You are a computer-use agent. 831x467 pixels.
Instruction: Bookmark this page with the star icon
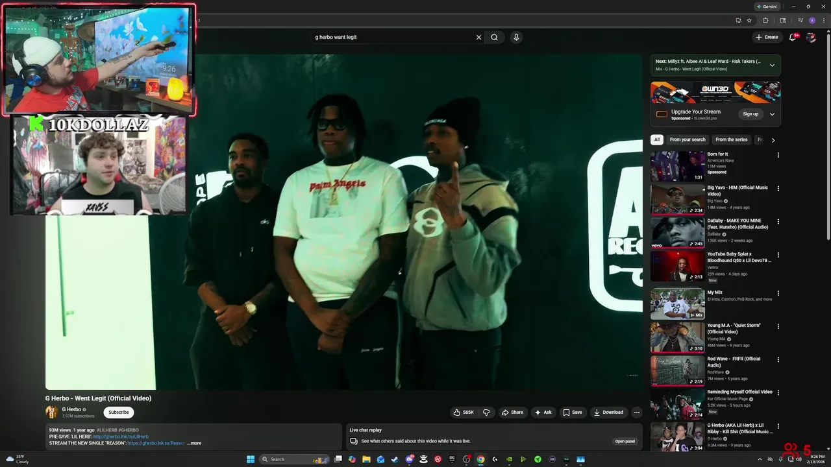click(749, 20)
